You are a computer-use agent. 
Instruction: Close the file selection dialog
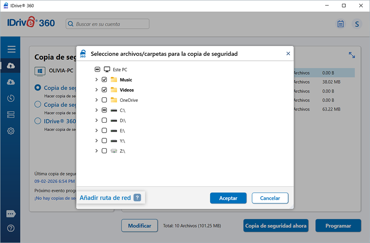point(288,53)
